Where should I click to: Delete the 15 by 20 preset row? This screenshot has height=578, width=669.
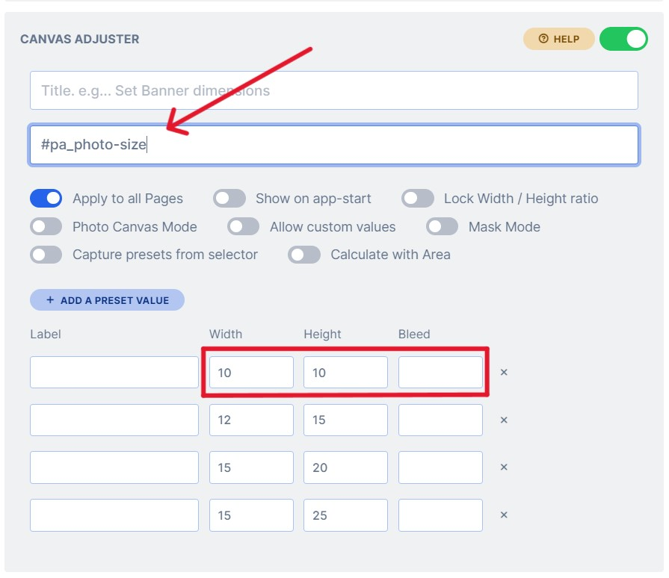[504, 467]
